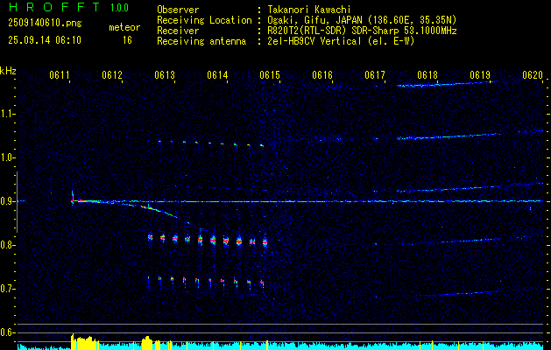Select the R820T2(RTL-SDR) SDR-Sharp 53.1000MHz text
Viewport: 551px width, 350px height.
tap(363, 31)
